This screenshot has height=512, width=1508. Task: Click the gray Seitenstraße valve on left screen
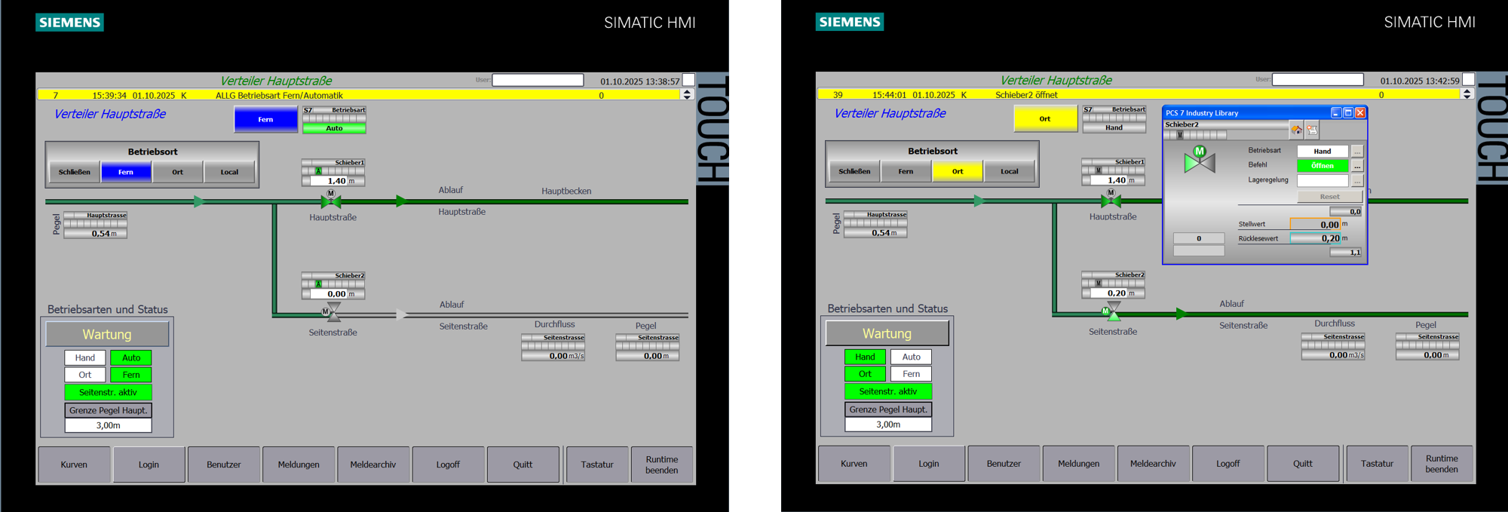pos(333,312)
